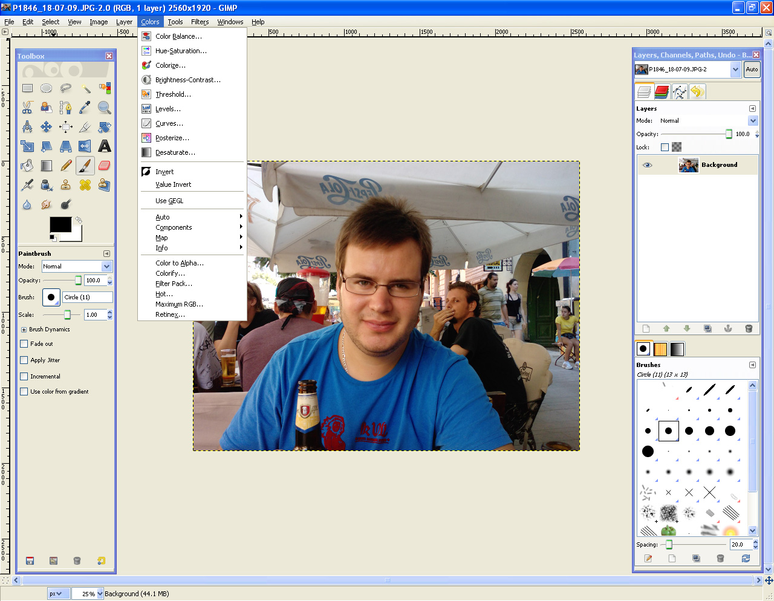Hide the Background layer with eye icon
The height and width of the screenshot is (601, 774).
coord(648,165)
